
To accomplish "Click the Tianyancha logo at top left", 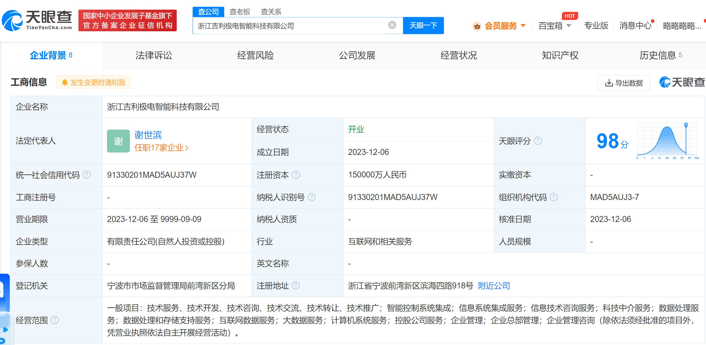I will tap(37, 20).
